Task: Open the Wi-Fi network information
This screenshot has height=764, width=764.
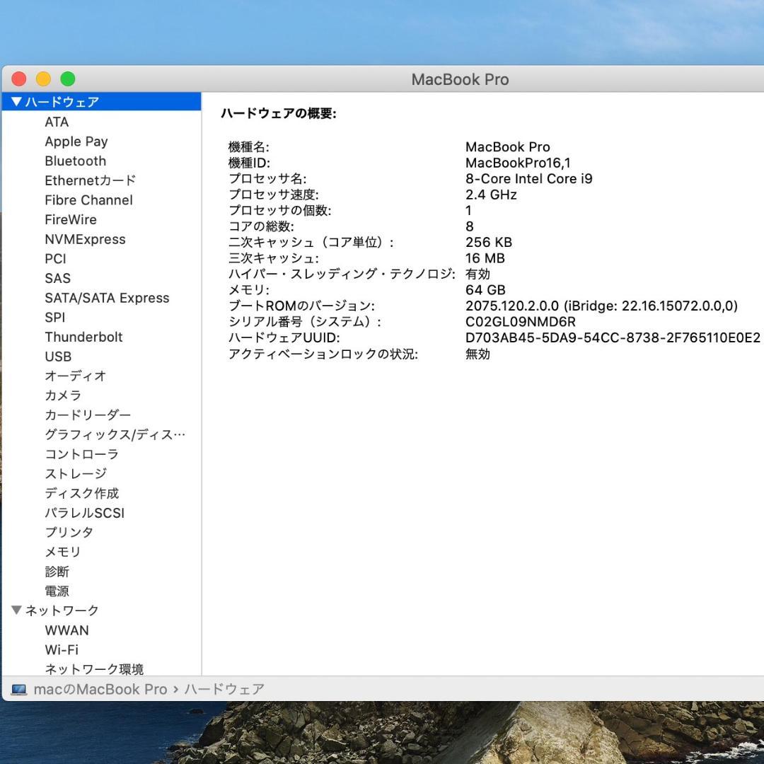Action: 62,649
